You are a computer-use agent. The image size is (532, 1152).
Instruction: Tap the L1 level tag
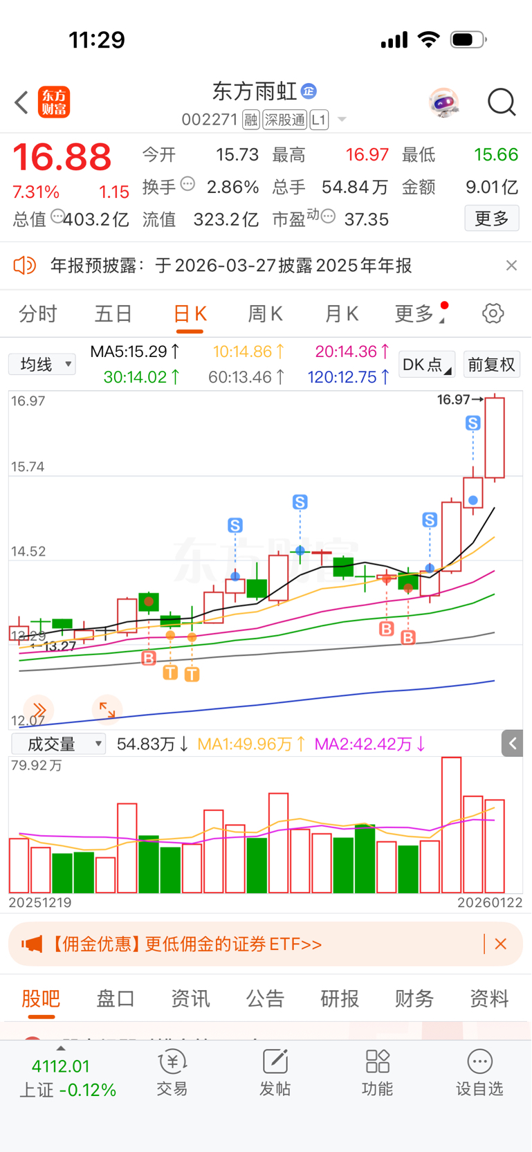319,120
